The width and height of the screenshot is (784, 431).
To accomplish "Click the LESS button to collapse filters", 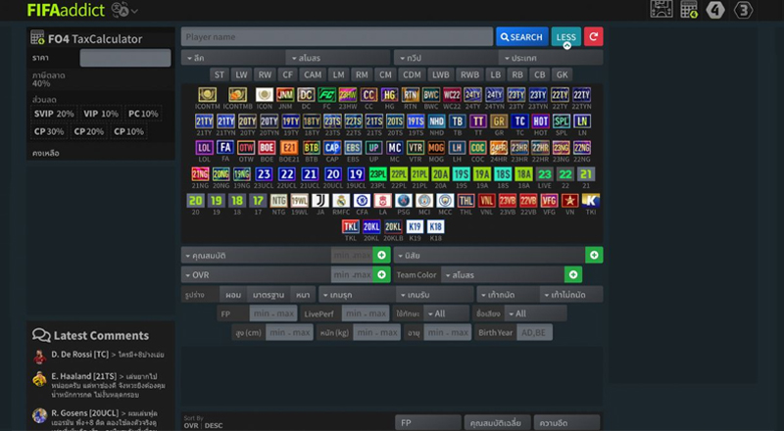I will (565, 37).
